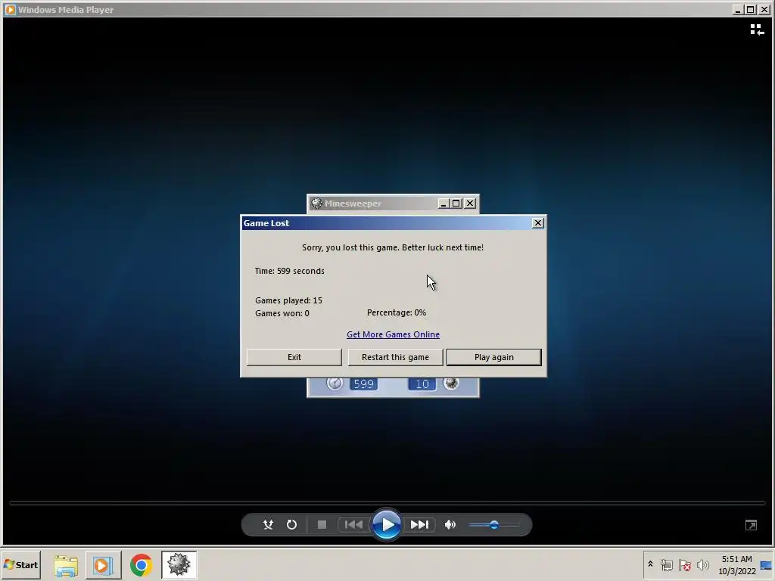Click the network tray icon
This screenshot has width=775, height=581.
point(667,564)
